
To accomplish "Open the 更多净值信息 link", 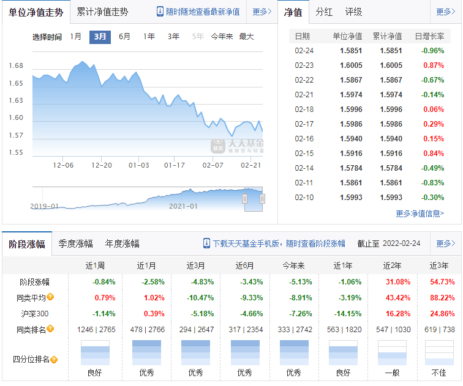I will tap(420, 213).
